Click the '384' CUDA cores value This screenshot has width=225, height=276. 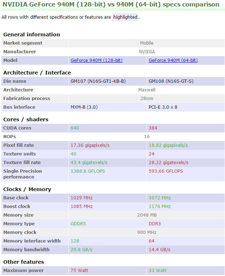tap(153, 128)
